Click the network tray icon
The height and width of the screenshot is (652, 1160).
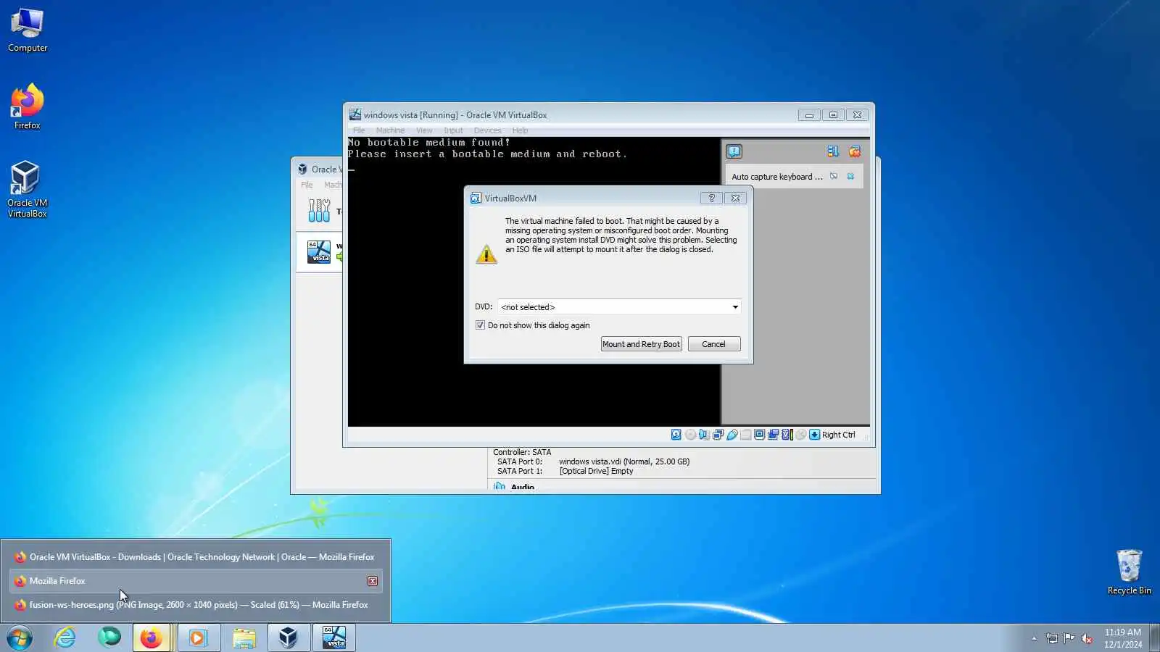tap(1051, 638)
